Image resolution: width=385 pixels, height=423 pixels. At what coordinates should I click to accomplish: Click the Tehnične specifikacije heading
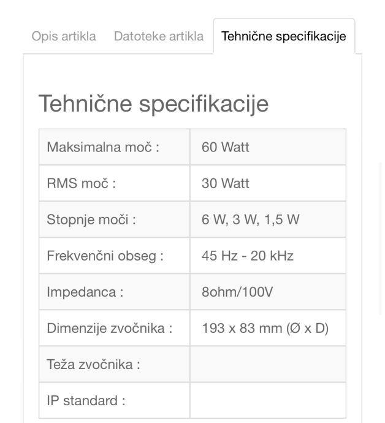pos(153,104)
